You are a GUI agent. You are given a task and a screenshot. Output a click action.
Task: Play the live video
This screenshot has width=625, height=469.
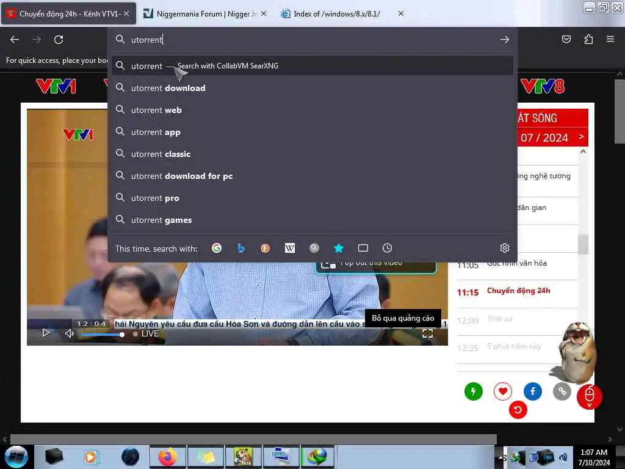[46, 333]
